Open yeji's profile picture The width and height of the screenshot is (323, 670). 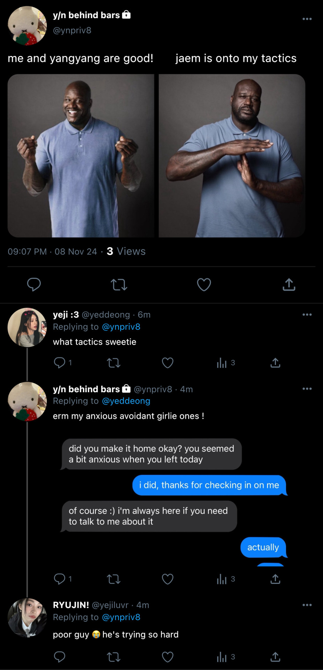27,327
